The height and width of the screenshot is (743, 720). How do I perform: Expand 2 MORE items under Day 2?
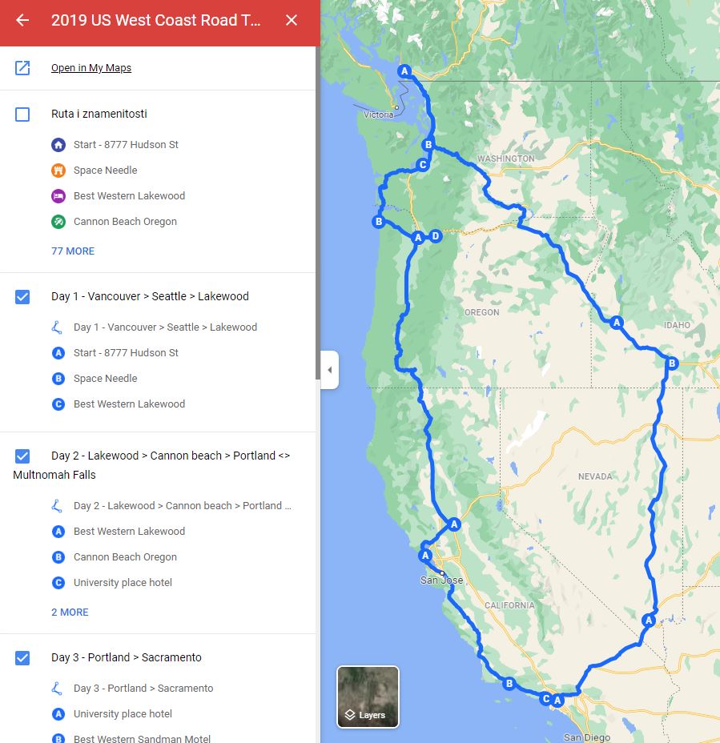point(70,612)
